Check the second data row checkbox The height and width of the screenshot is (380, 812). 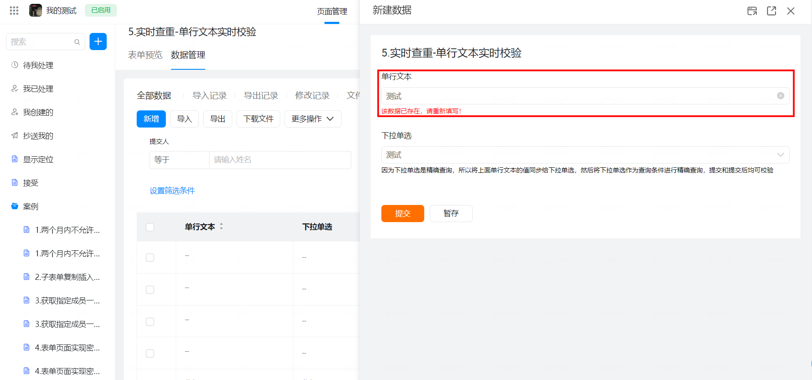point(150,290)
